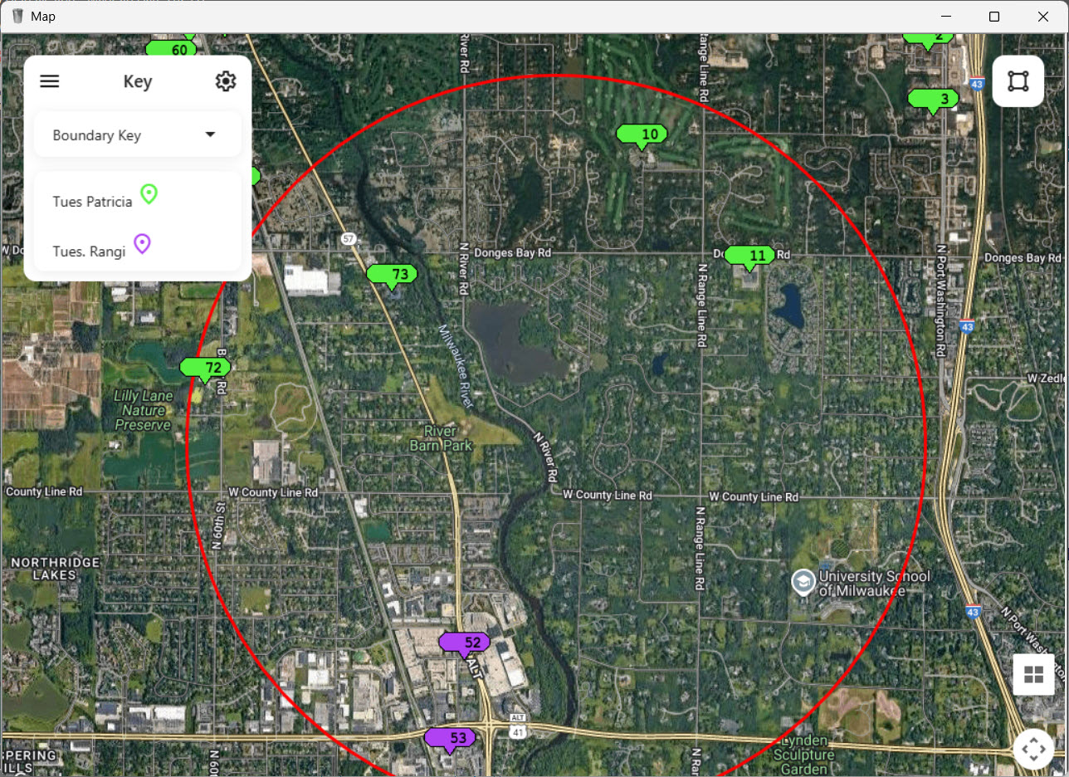1069x777 pixels.
Task: Select green map marker 72
Action: pos(205,368)
